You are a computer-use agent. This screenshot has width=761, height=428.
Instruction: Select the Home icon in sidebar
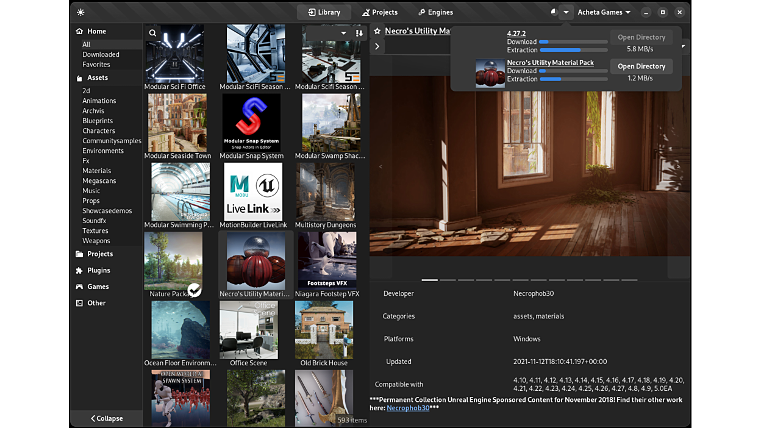pyautogui.click(x=79, y=31)
